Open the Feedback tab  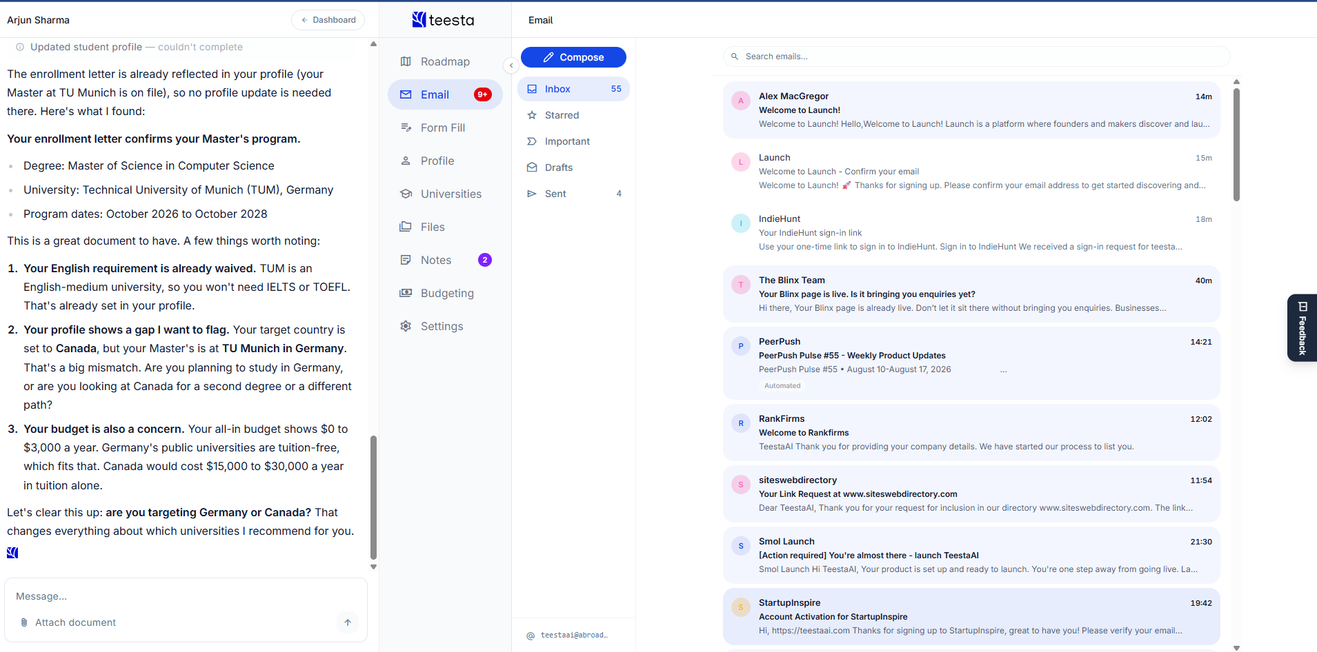point(1302,328)
